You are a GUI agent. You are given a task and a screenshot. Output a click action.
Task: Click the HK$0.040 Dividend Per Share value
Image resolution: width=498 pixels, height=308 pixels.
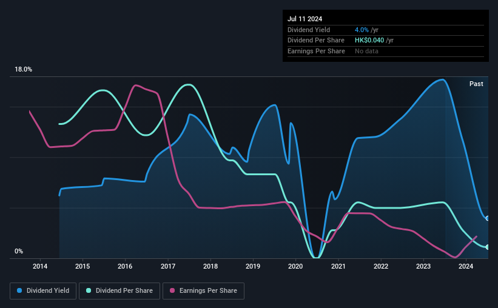pos(369,41)
